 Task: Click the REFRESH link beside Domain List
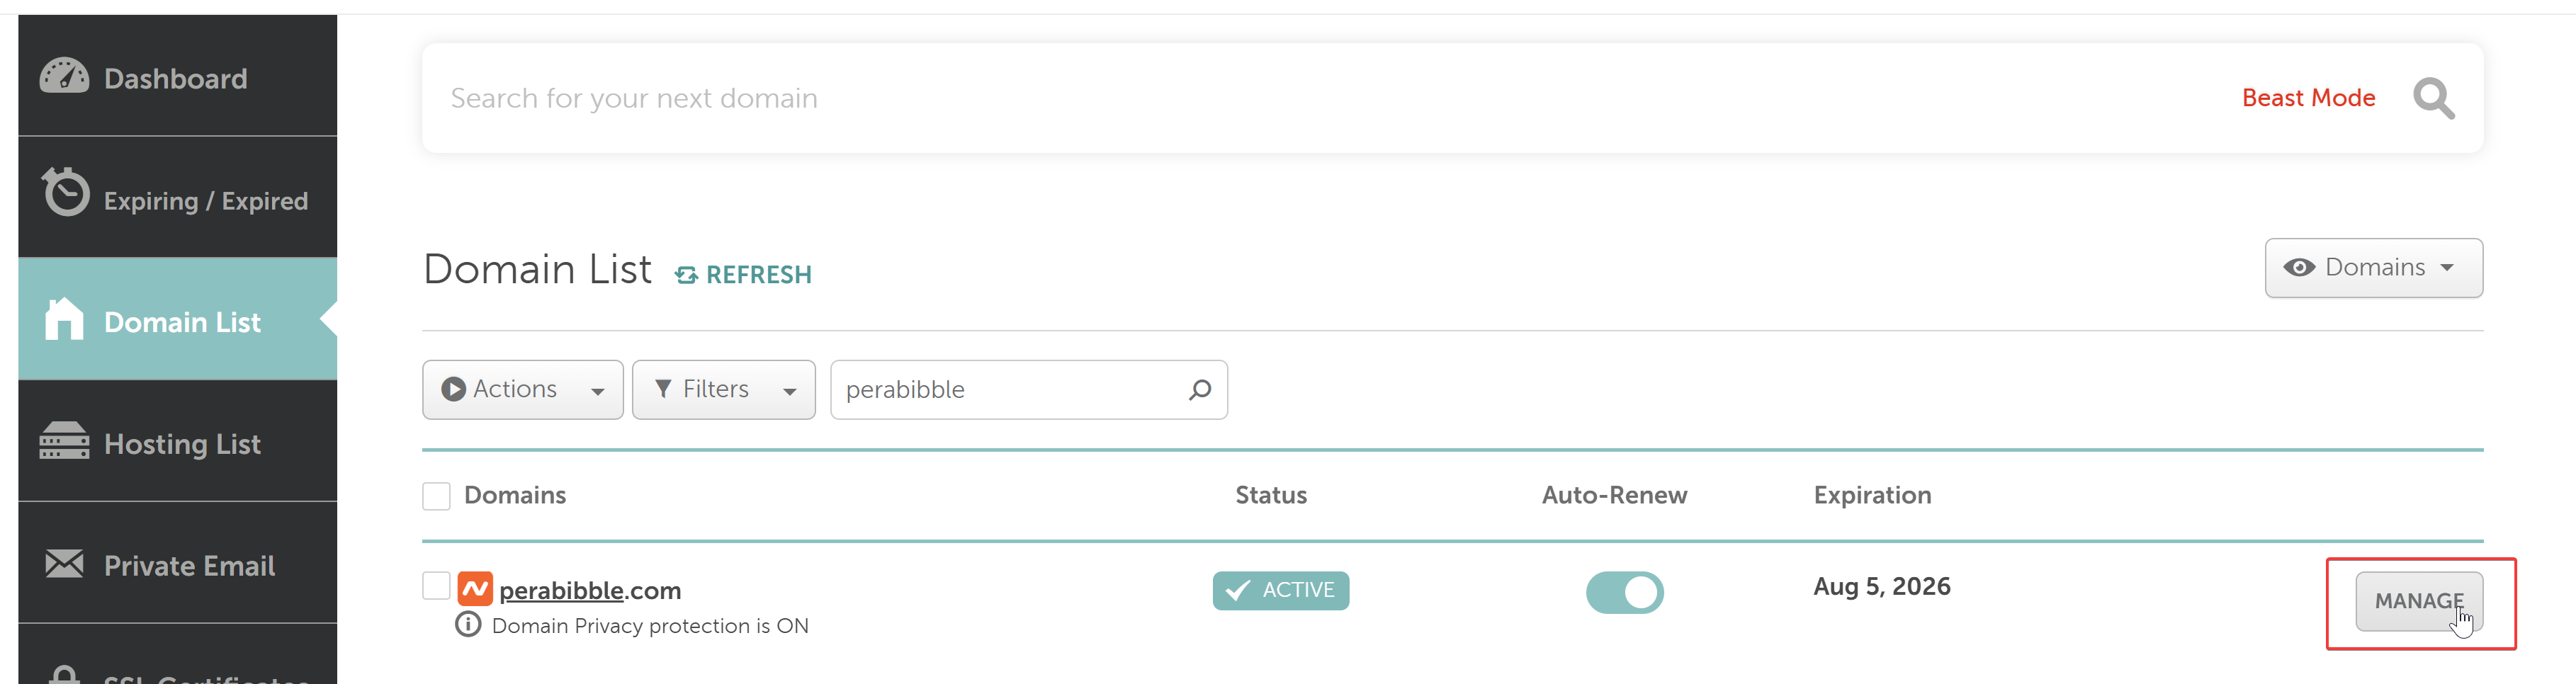coord(743,275)
